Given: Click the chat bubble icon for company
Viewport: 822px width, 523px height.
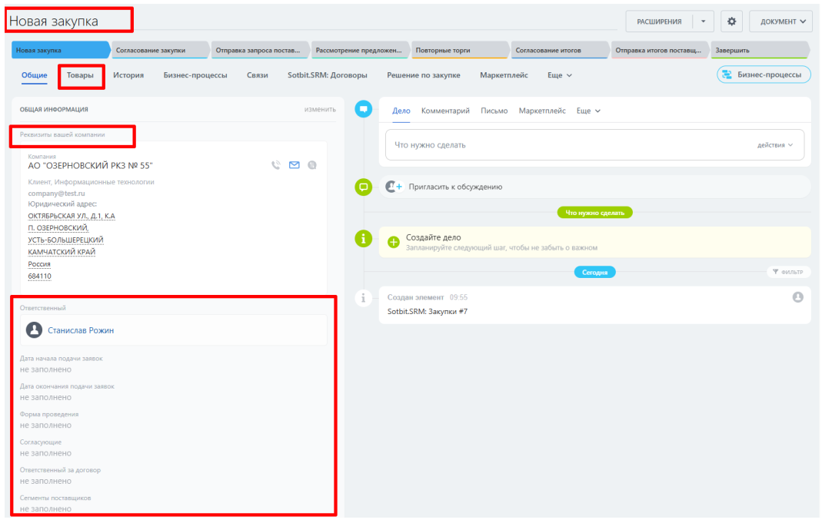Looking at the screenshot, I should 312,165.
